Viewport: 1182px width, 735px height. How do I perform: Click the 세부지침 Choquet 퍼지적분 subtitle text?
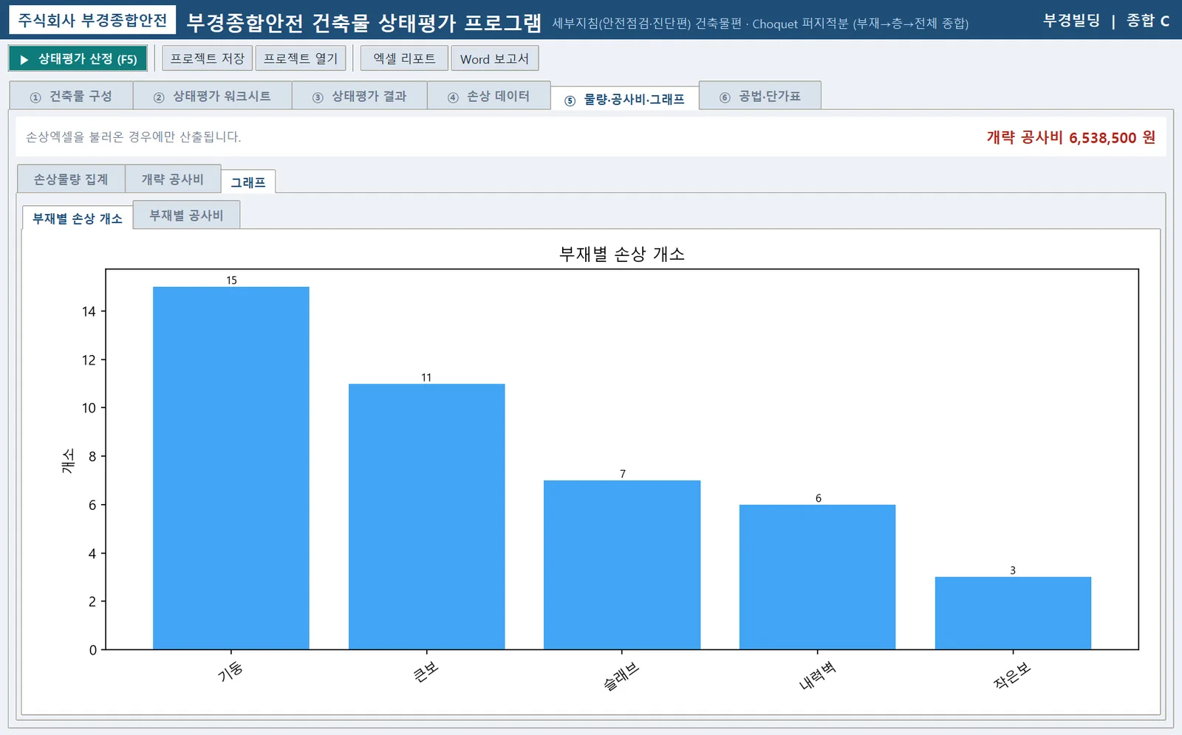coord(760,24)
